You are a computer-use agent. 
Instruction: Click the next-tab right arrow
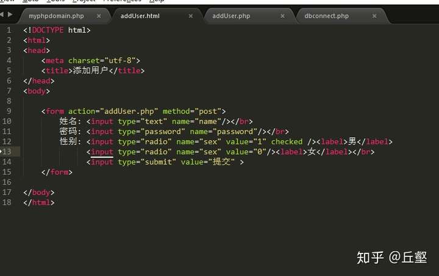point(10,14)
